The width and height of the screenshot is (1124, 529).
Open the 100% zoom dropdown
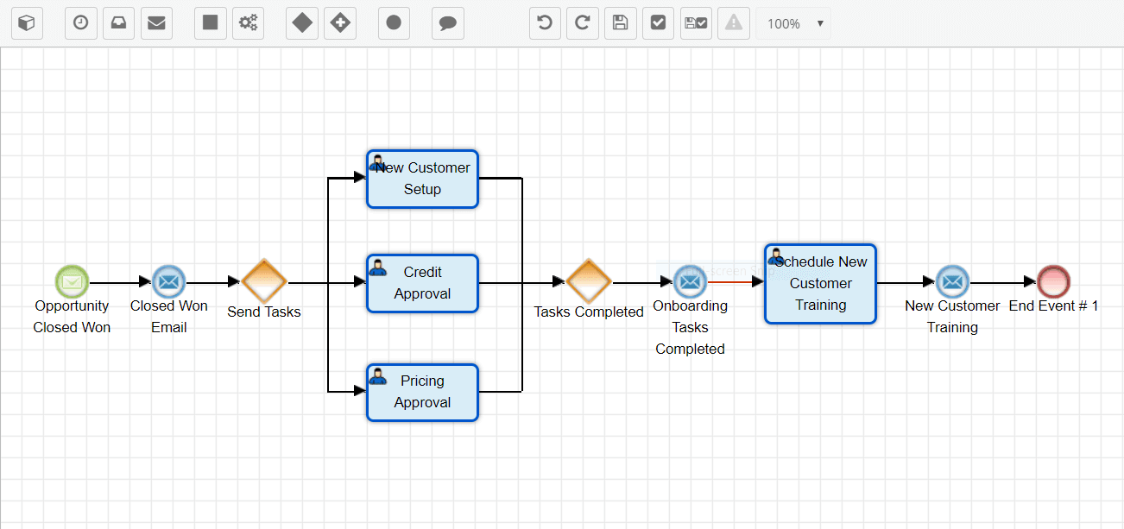793,23
